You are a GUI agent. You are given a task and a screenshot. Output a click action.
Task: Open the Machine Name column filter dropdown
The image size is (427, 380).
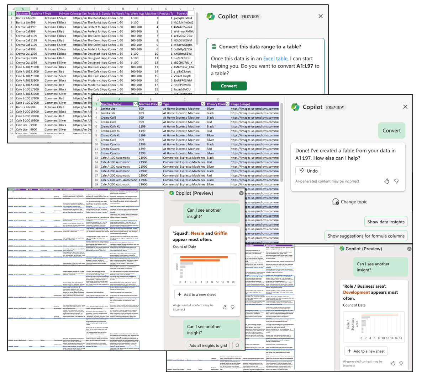point(135,104)
